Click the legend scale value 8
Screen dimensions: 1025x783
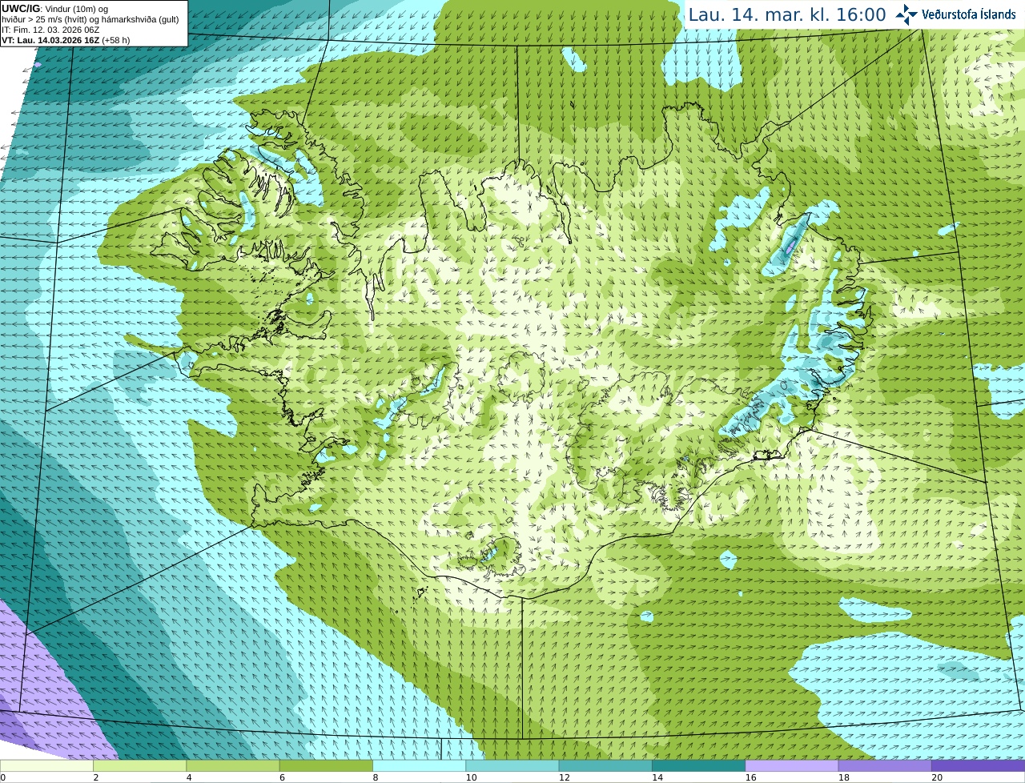(x=376, y=777)
